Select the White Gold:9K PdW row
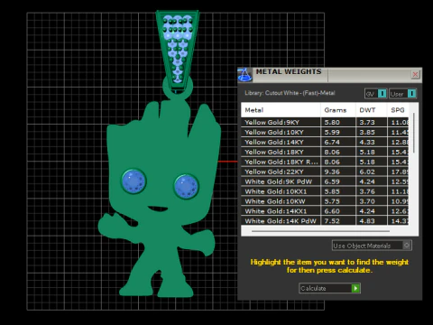This screenshot has width=433, height=325. 325,181
